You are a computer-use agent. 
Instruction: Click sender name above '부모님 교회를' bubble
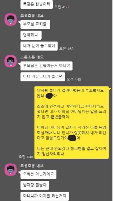point(32,15)
